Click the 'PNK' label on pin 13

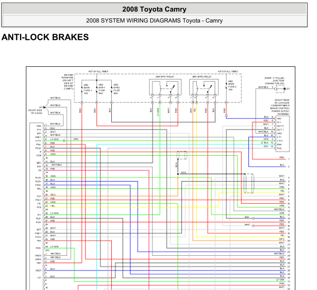point(53,169)
